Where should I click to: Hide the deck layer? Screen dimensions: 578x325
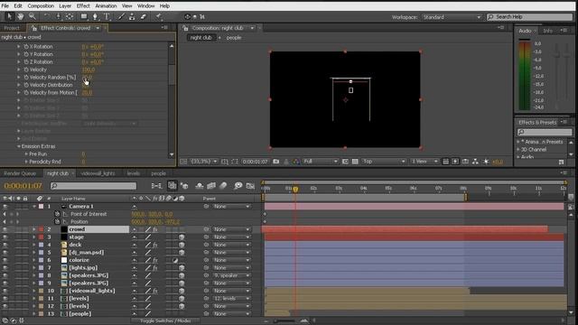(x=5, y=245)
